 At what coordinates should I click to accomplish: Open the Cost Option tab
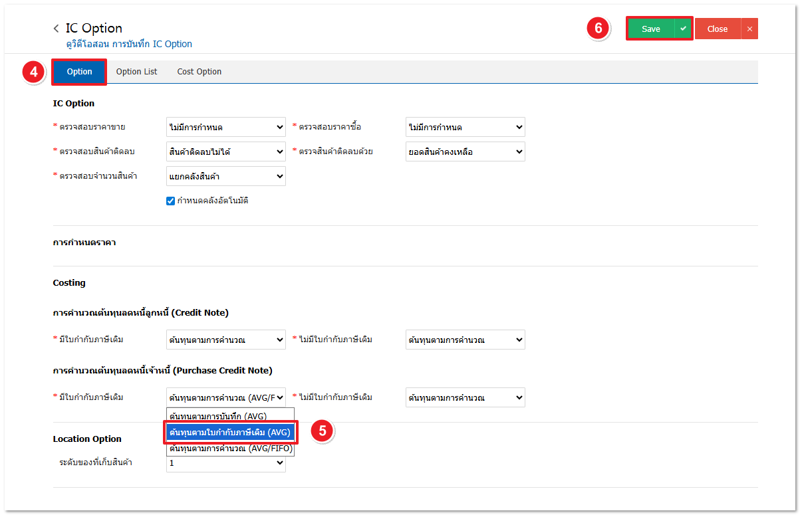pos(199,72)
